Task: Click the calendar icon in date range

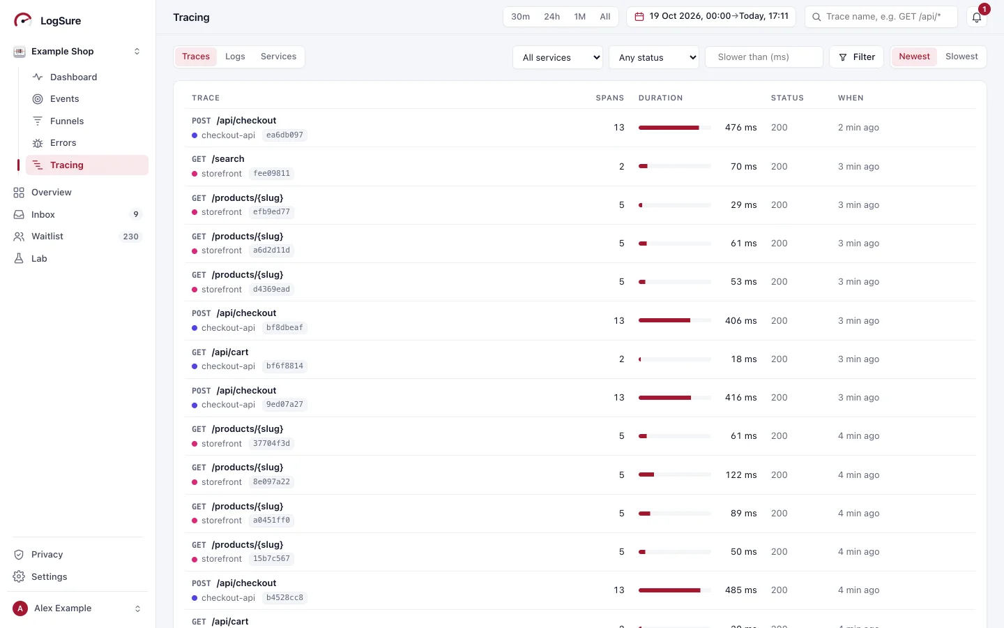Action: tap(639, 17)
